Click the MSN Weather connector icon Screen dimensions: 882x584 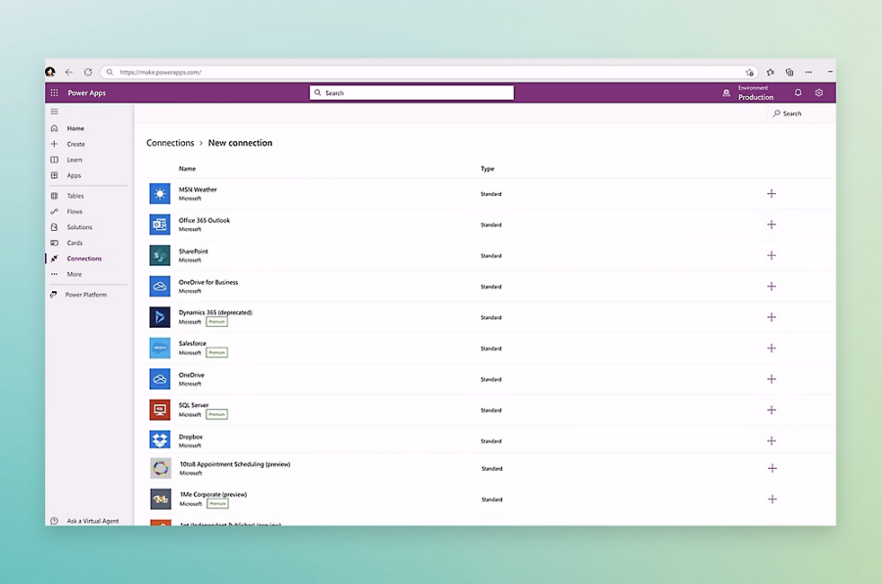pos(160,193)
